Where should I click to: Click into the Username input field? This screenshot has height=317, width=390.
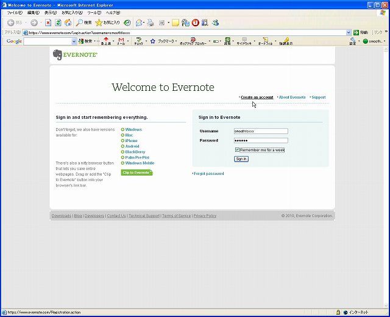point(261,131)
